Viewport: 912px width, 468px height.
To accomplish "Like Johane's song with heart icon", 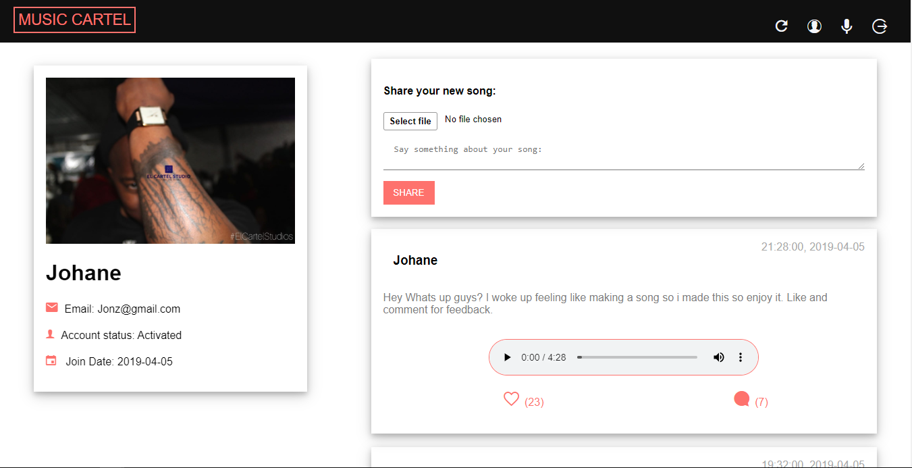I will 511,399.
